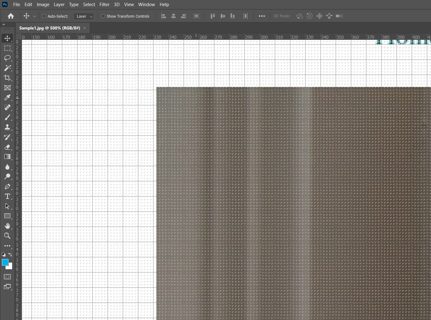Viewport: 431px width, 320px height.
Task: Select the Zoom tool
Action: [8, 236]
